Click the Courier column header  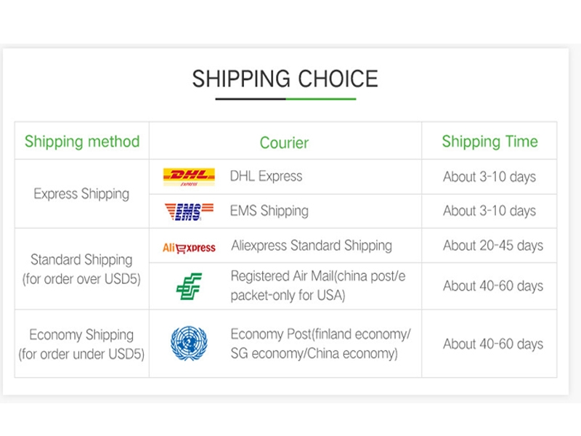coord(284,142)
